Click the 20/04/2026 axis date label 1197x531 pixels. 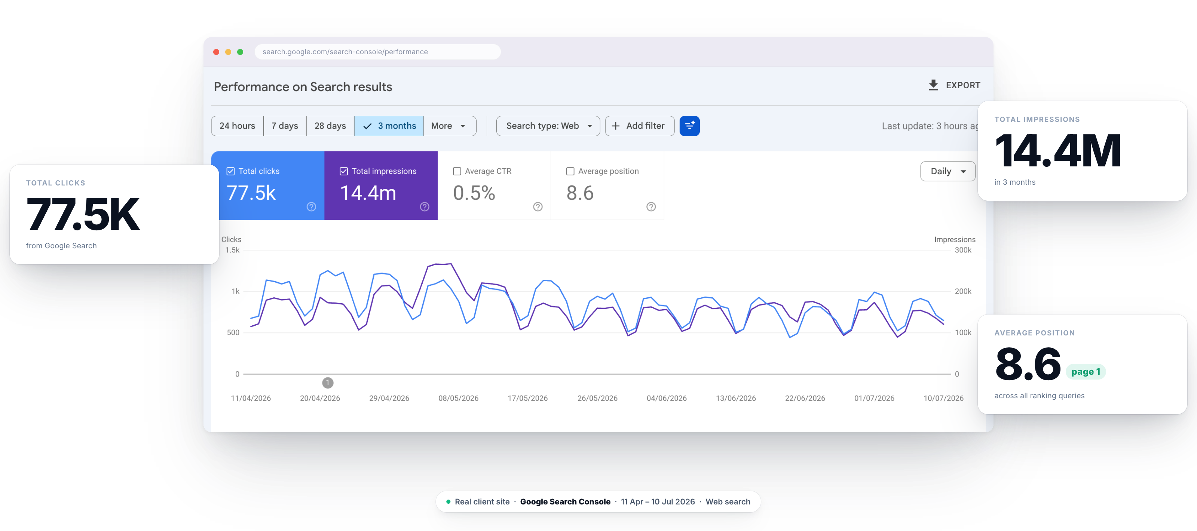coord(320,399)
